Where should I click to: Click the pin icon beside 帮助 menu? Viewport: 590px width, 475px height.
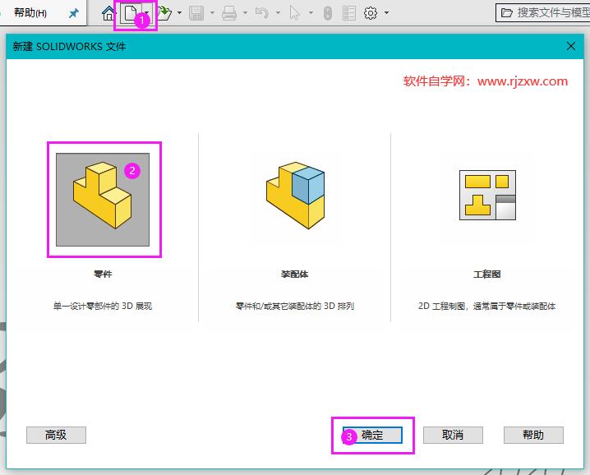point(74,13)
